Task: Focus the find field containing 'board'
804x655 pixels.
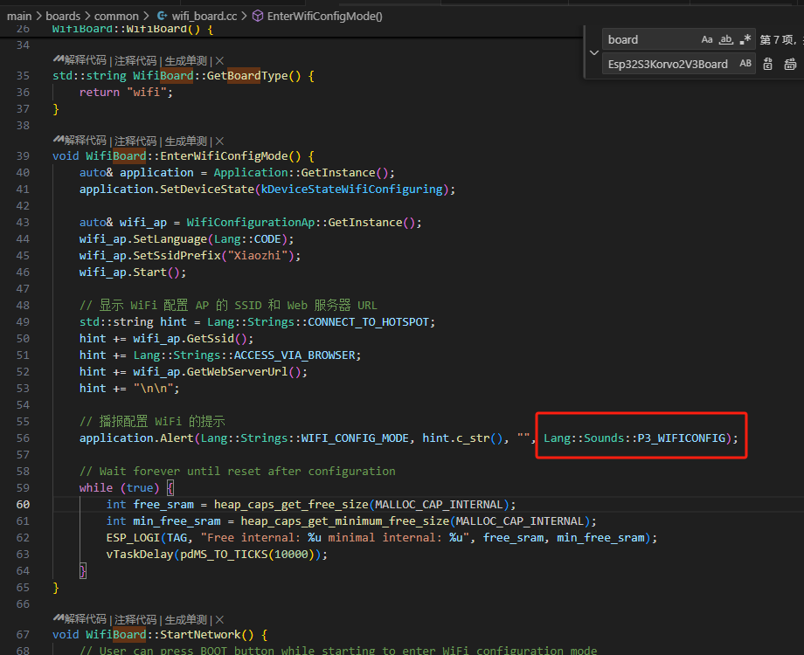Action: pos(648,39)
